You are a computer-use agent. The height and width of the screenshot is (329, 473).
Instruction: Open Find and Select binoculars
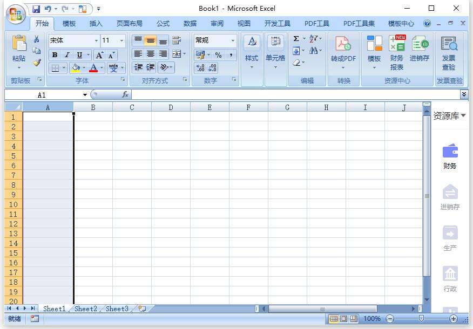313,50
